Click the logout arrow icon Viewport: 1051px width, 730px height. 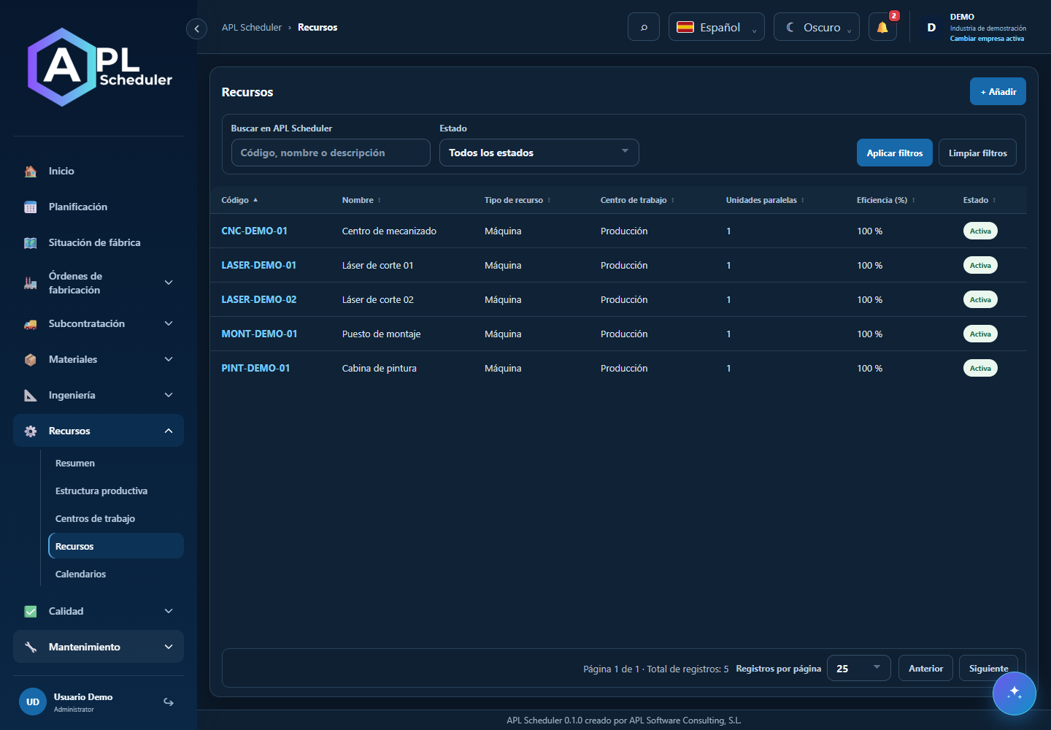click(169, 702)
